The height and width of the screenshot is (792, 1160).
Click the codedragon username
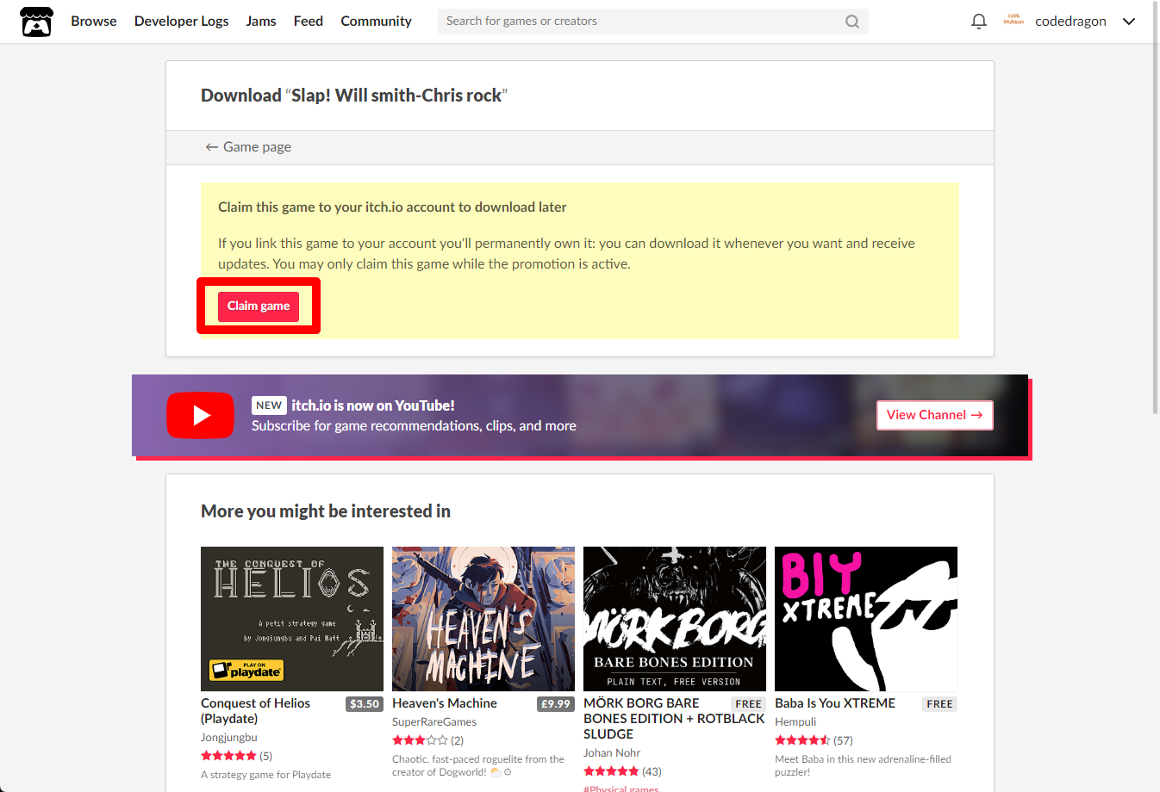point(1070,22)
